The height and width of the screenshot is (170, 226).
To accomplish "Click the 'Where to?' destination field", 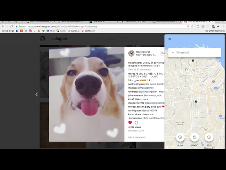I will [194, 52].
